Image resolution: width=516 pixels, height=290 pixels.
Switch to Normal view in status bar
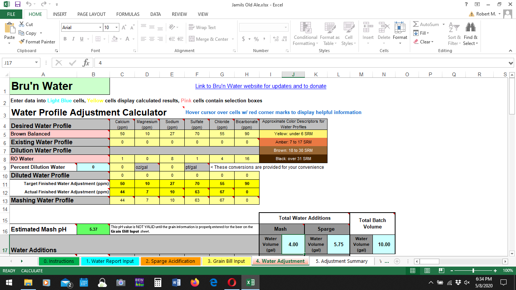point(412,271)
